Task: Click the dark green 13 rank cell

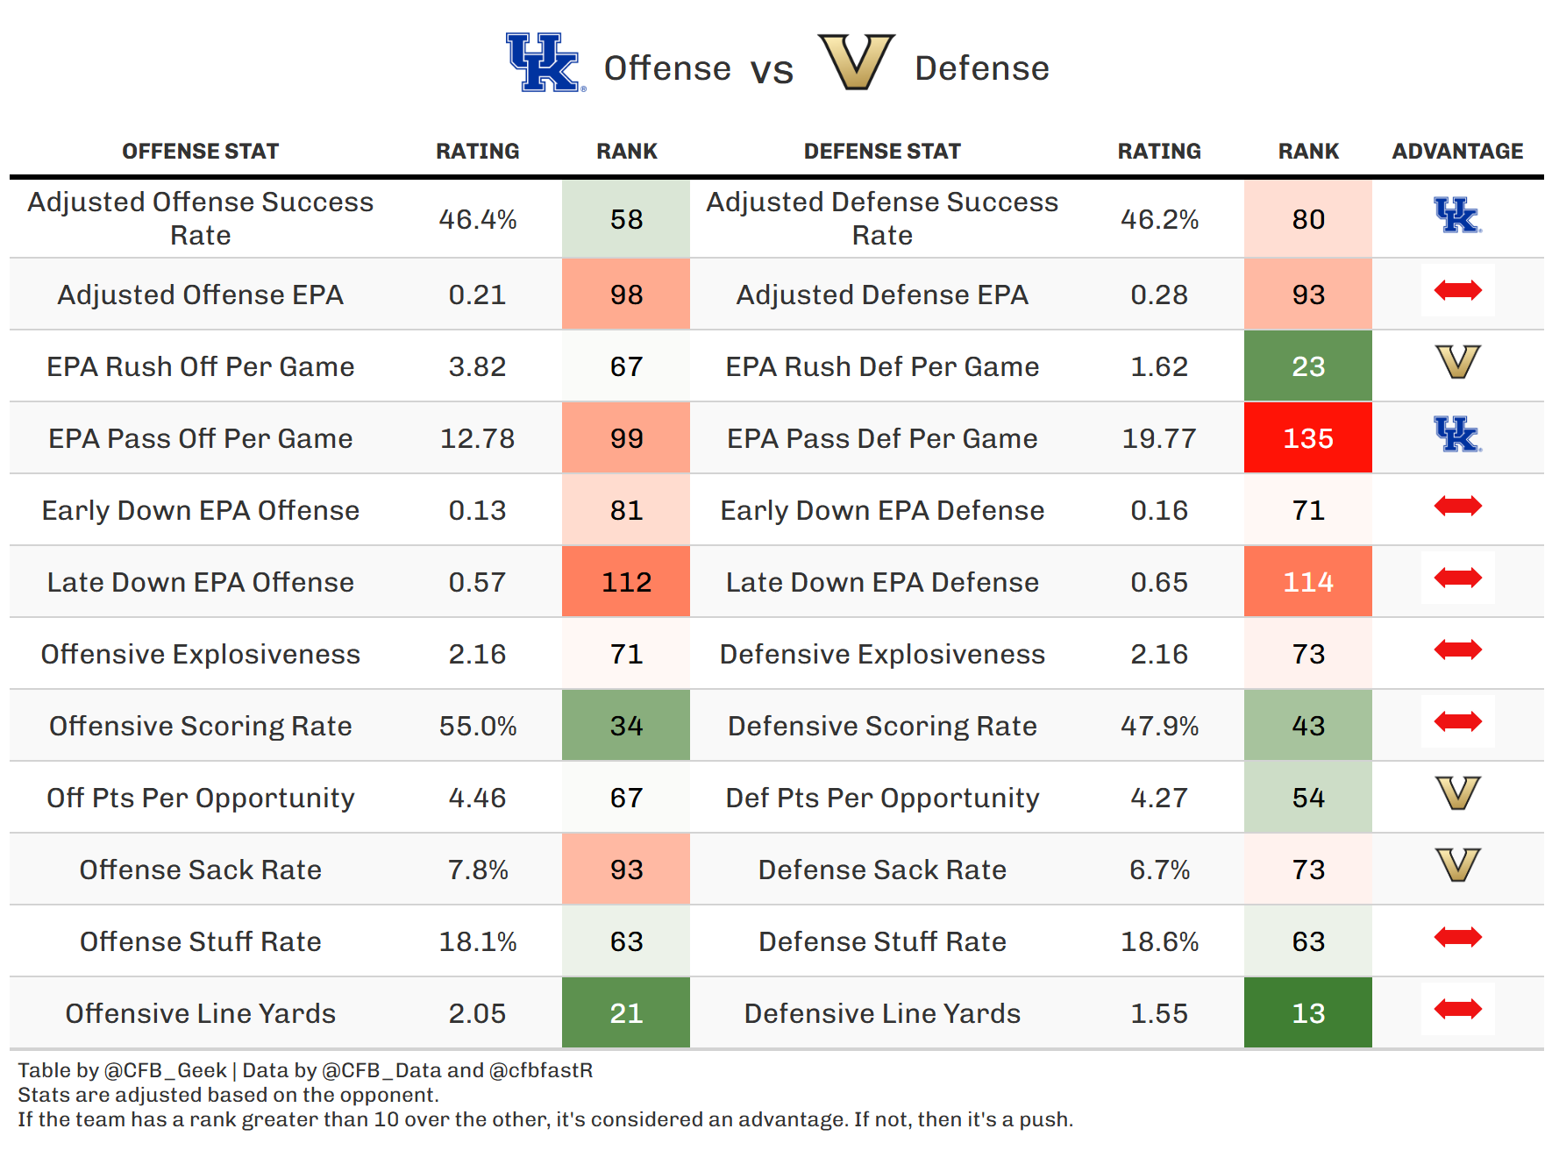Action: pos(1307,1013)
